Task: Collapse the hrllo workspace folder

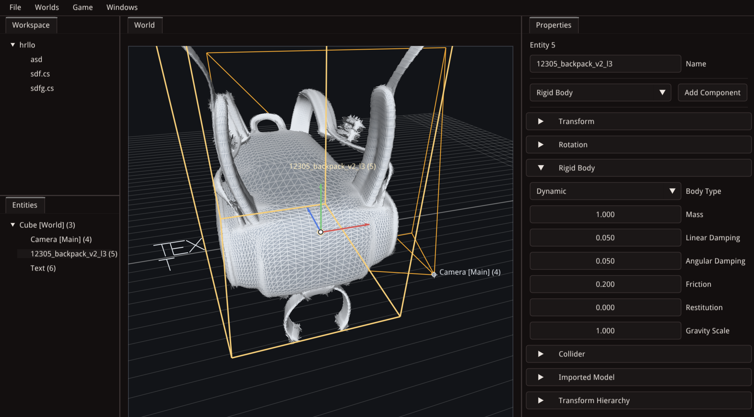Action: pyautogui.click(x=13, y=45)
